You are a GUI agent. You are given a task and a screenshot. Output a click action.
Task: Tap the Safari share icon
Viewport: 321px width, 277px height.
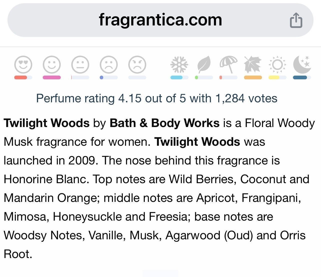pos(296,20)
